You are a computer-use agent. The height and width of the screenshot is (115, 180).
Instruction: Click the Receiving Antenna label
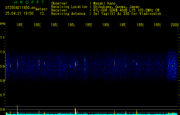[68, 14]
